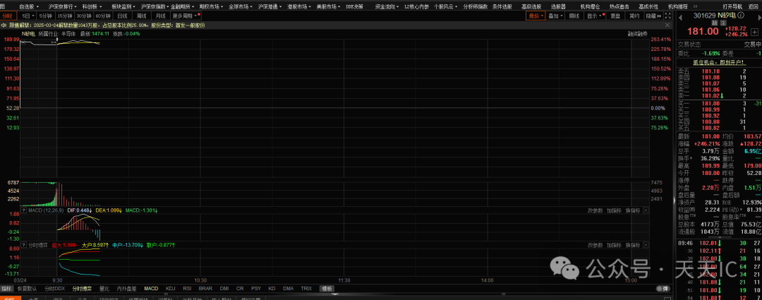Switch to 月线 chart
762x300 pixels.
tap(160, 16)
